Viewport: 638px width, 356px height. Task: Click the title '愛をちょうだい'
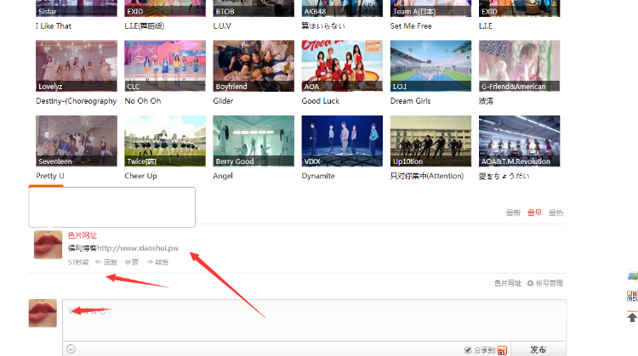pos(504,176)
